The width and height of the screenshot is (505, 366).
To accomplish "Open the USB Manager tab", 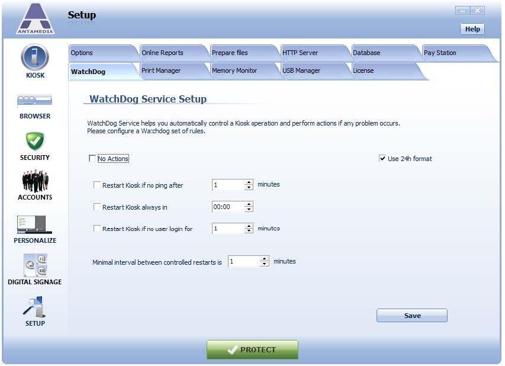I will (315, 70).
